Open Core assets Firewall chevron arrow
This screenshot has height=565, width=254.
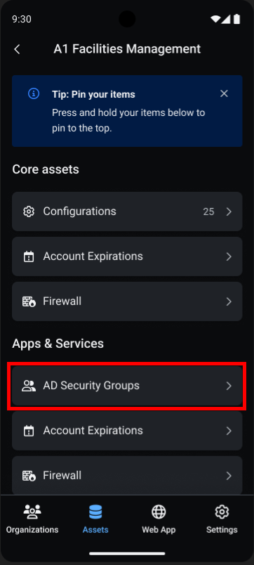[229, 301]
